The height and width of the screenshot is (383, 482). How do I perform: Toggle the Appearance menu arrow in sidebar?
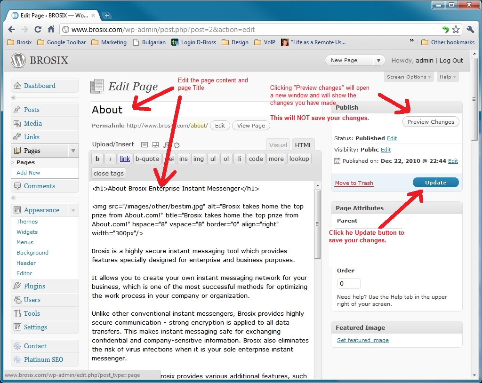(73, 210)
